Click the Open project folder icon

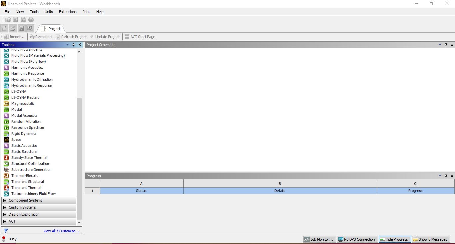pos(13,28)
